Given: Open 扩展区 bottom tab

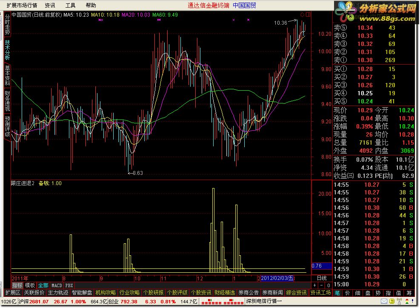Looking at the screenshot, I should click(x=13, y=293).
